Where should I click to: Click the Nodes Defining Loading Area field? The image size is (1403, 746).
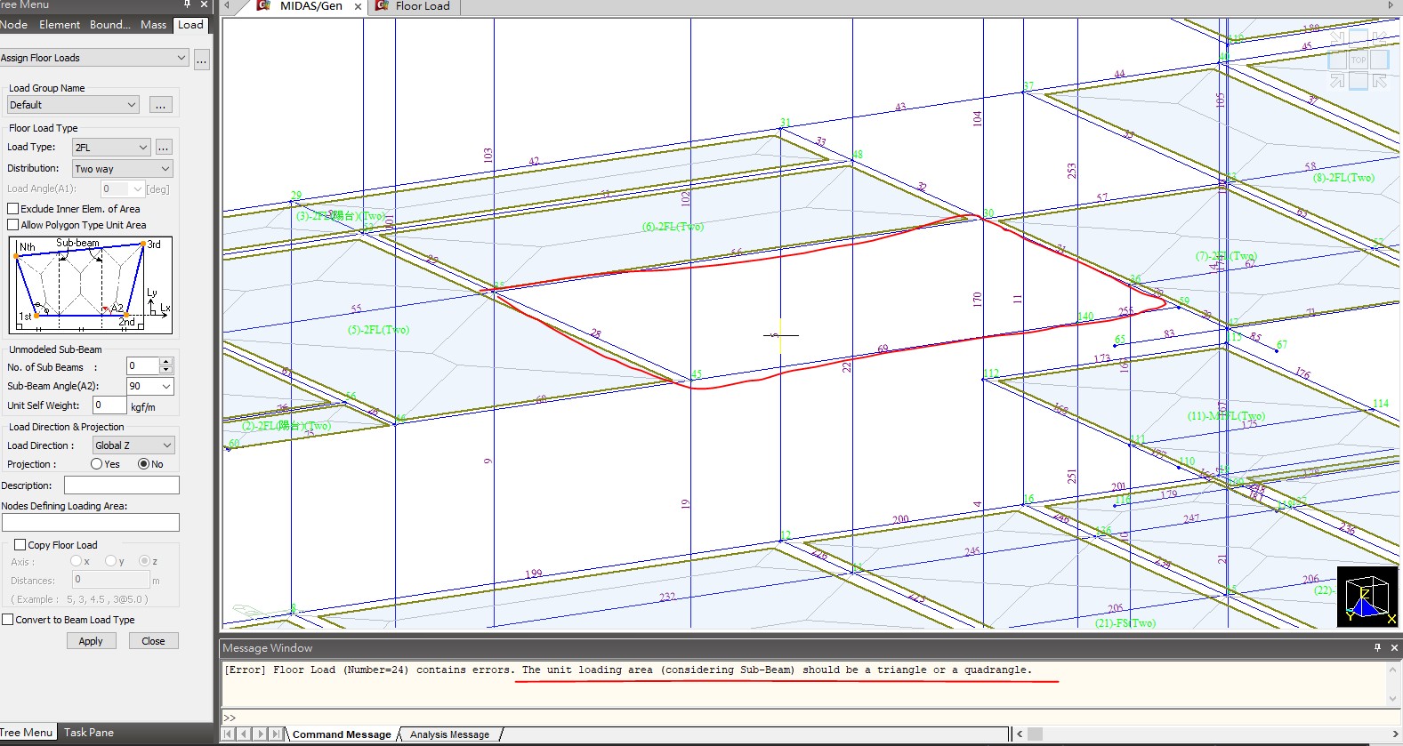91,523
